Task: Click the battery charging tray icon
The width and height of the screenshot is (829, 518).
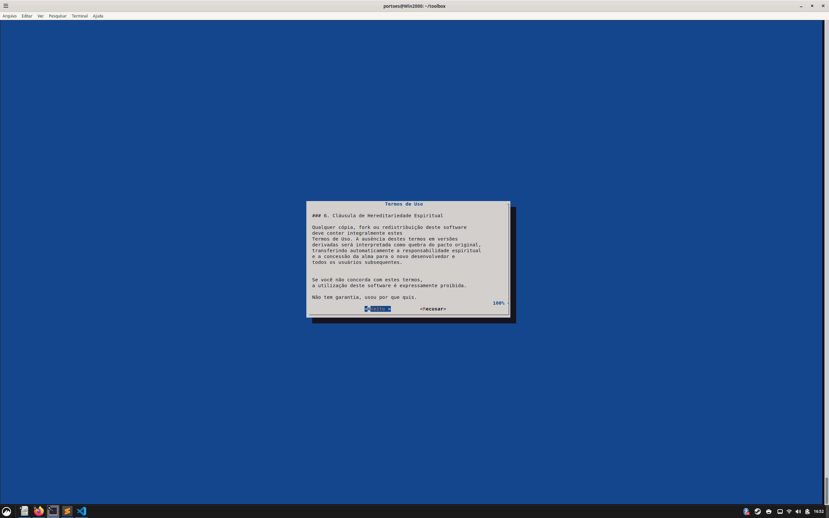Action: (807, 512)
